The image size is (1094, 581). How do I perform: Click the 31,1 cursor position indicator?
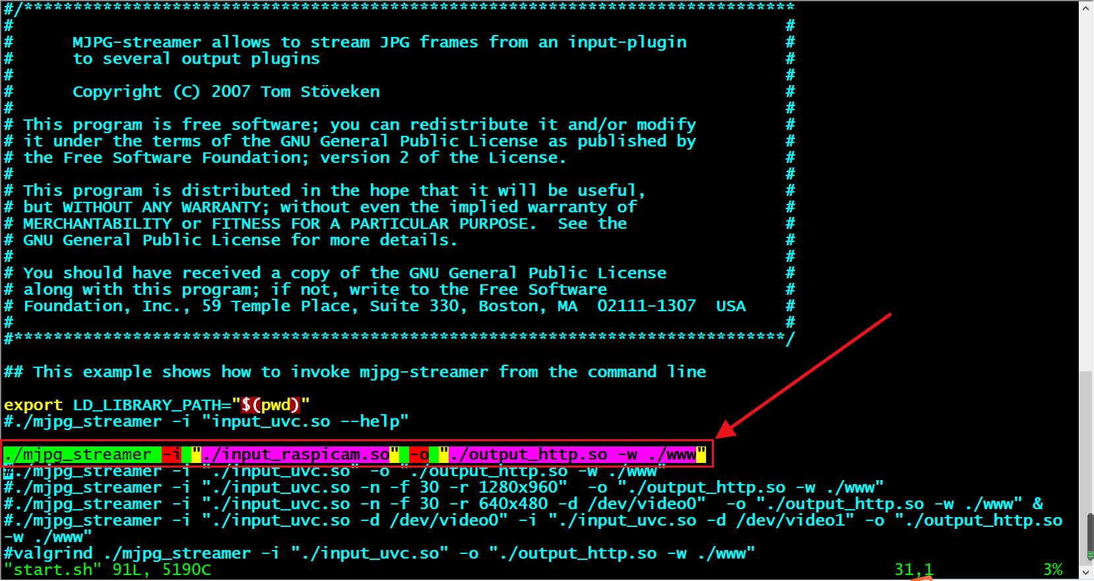point(914,570)
